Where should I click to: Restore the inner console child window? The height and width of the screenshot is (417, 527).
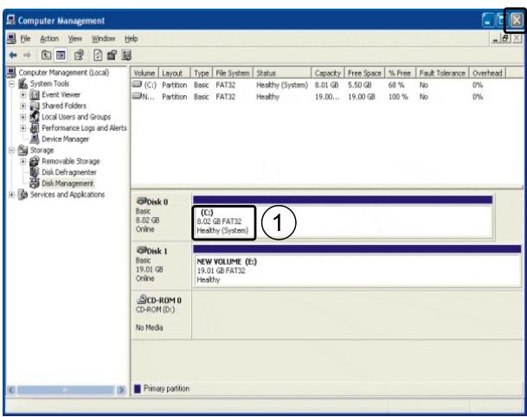(505, 39)
